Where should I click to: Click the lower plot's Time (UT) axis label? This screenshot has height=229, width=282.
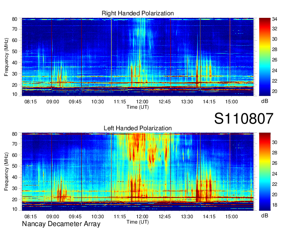point(138,222)
